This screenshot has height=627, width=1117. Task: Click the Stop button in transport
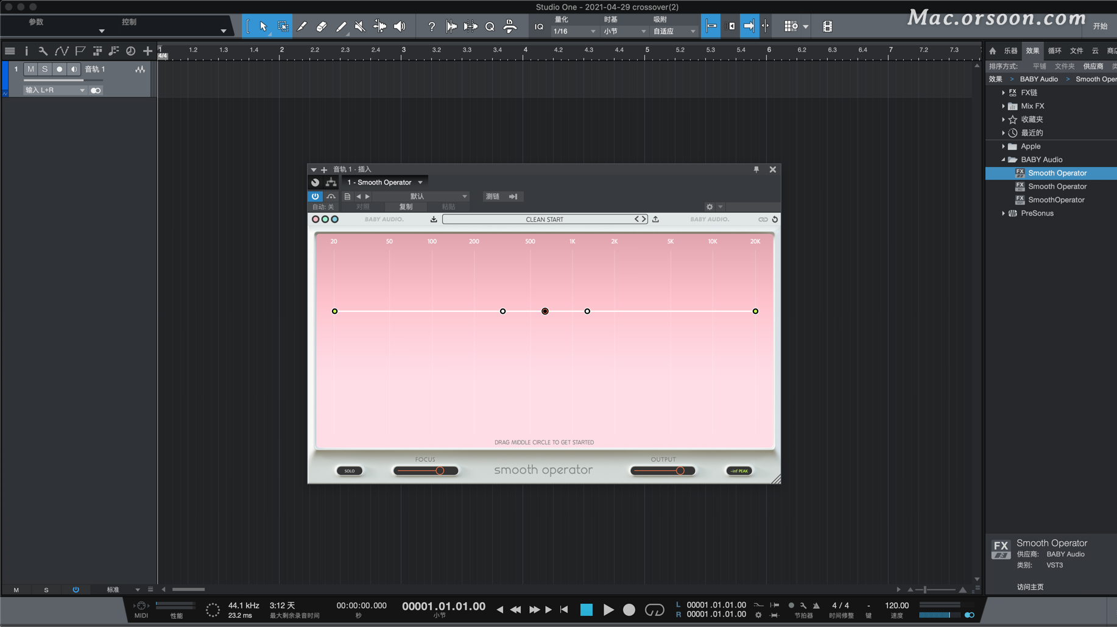587,609
